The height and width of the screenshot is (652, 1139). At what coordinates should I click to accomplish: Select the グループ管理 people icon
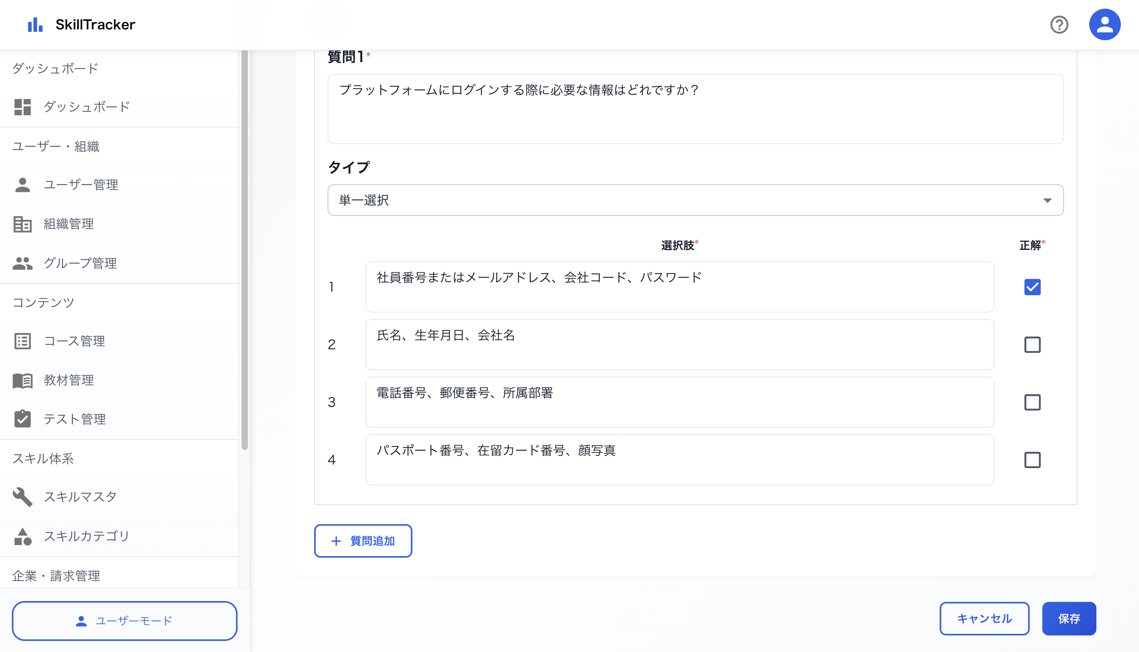[23, 263]
